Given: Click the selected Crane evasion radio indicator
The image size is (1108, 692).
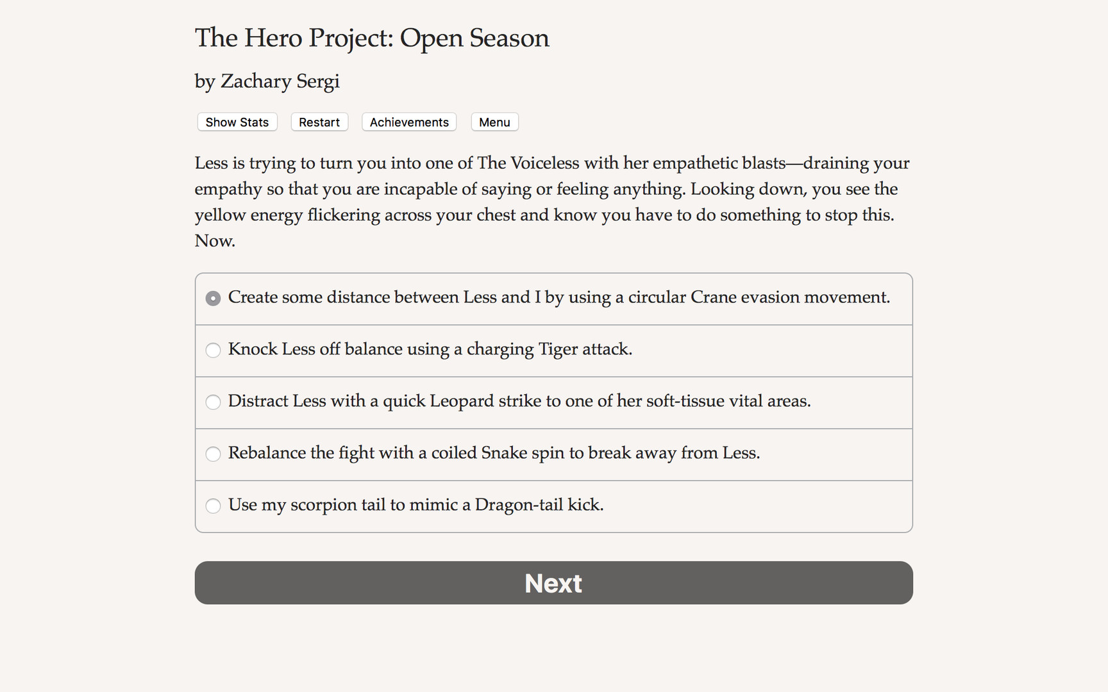Looking at the screenshot, I should coord(213,298).
